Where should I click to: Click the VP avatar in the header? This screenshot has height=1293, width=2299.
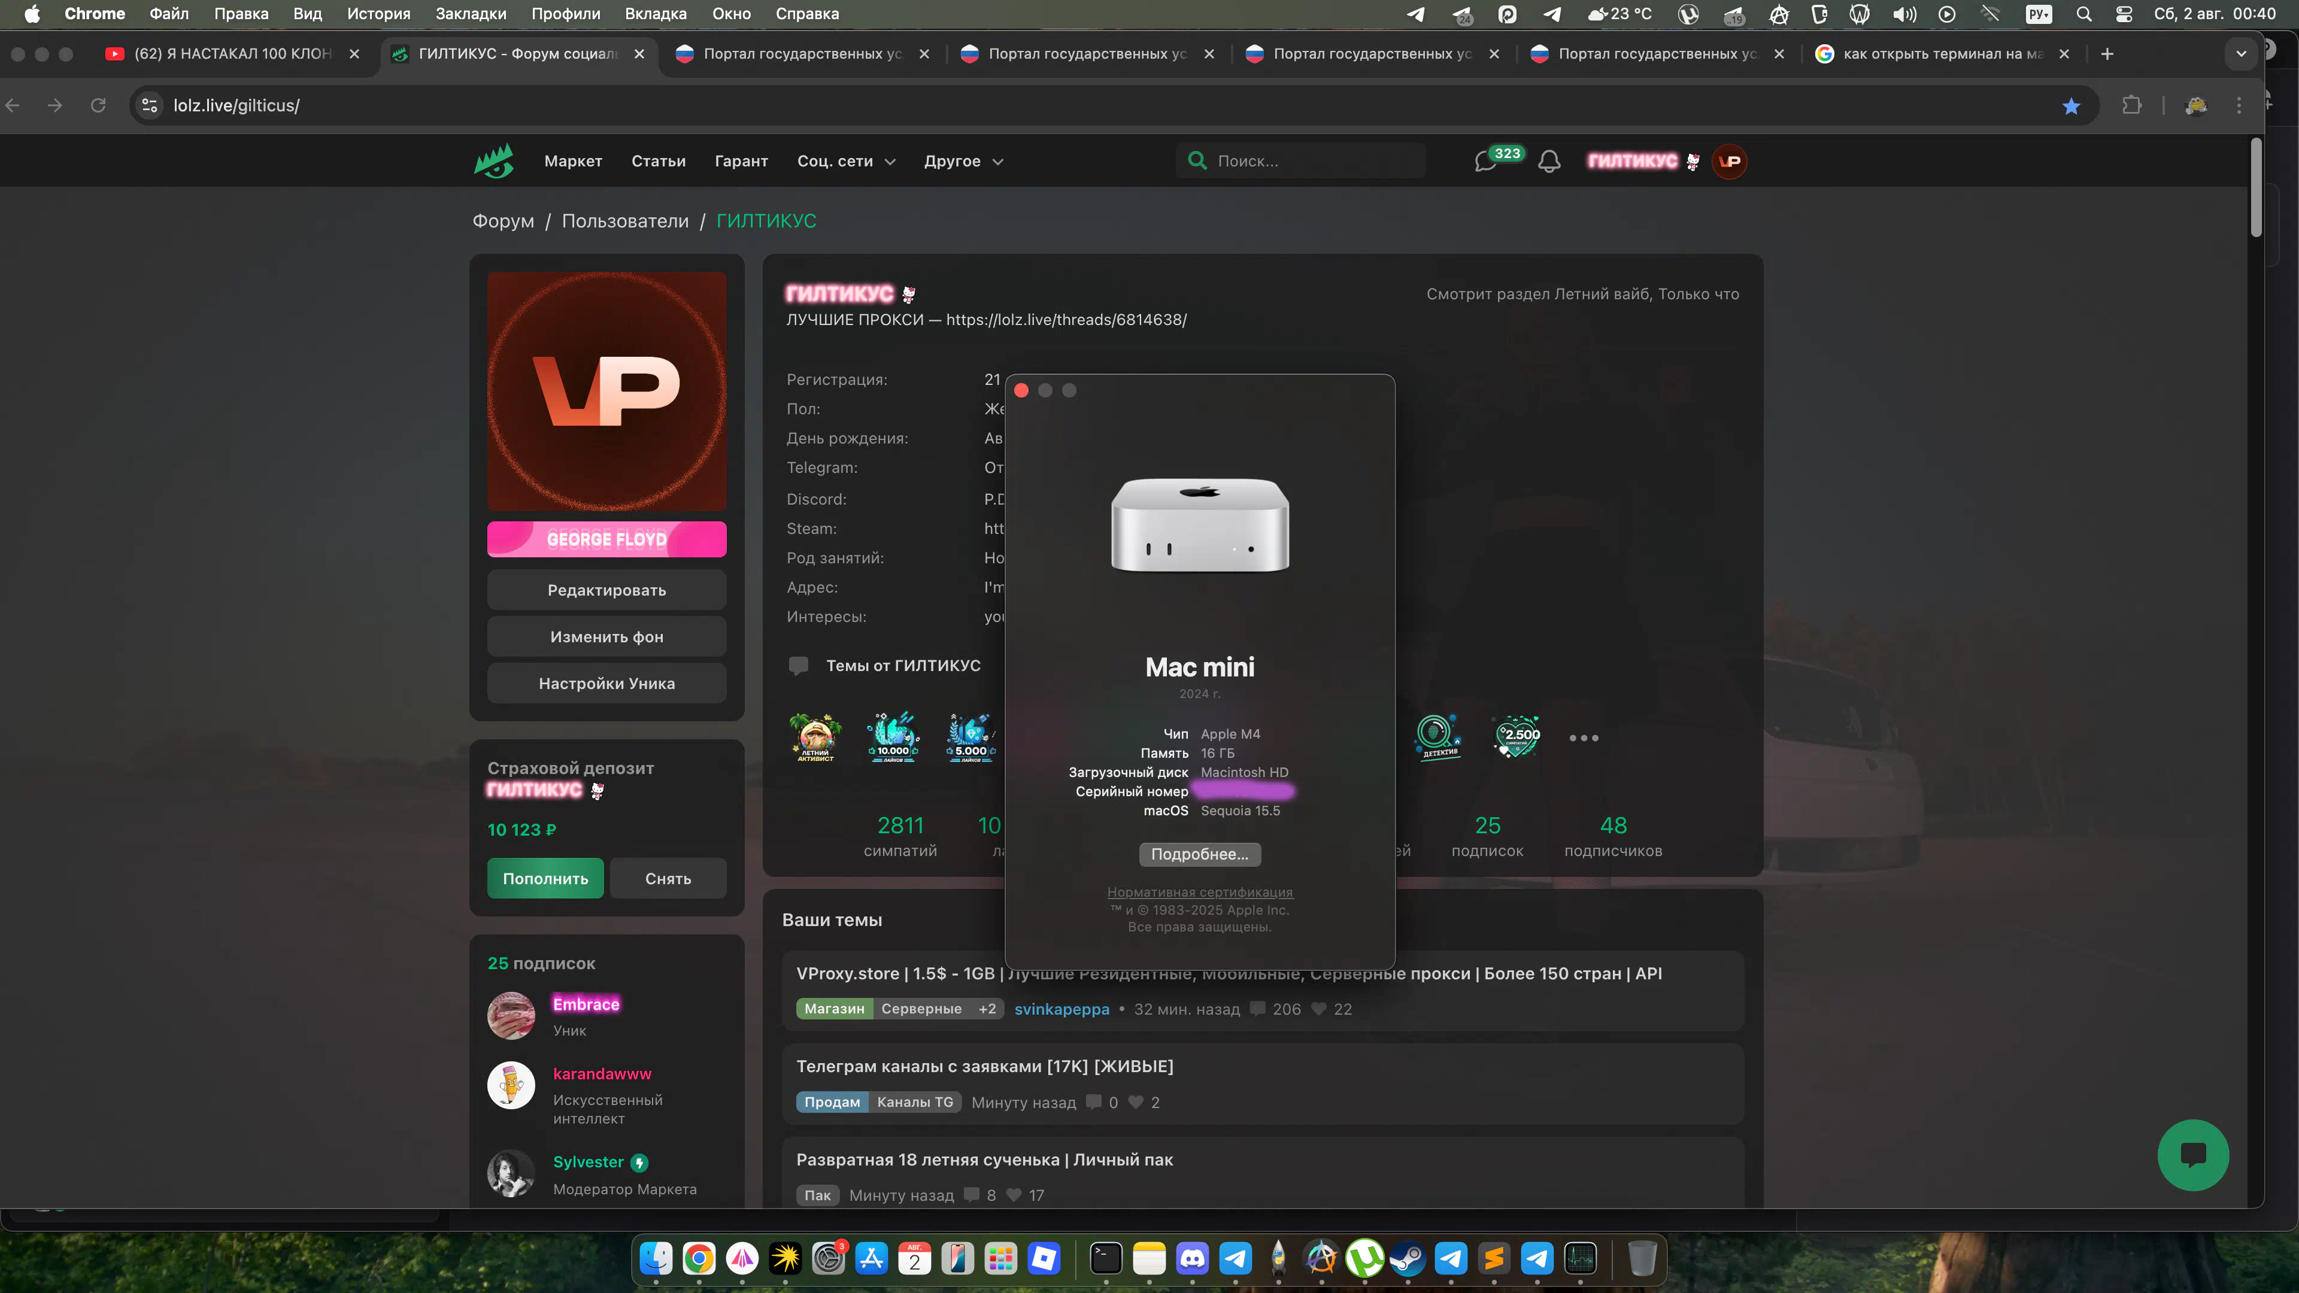tap(1730, 162)
